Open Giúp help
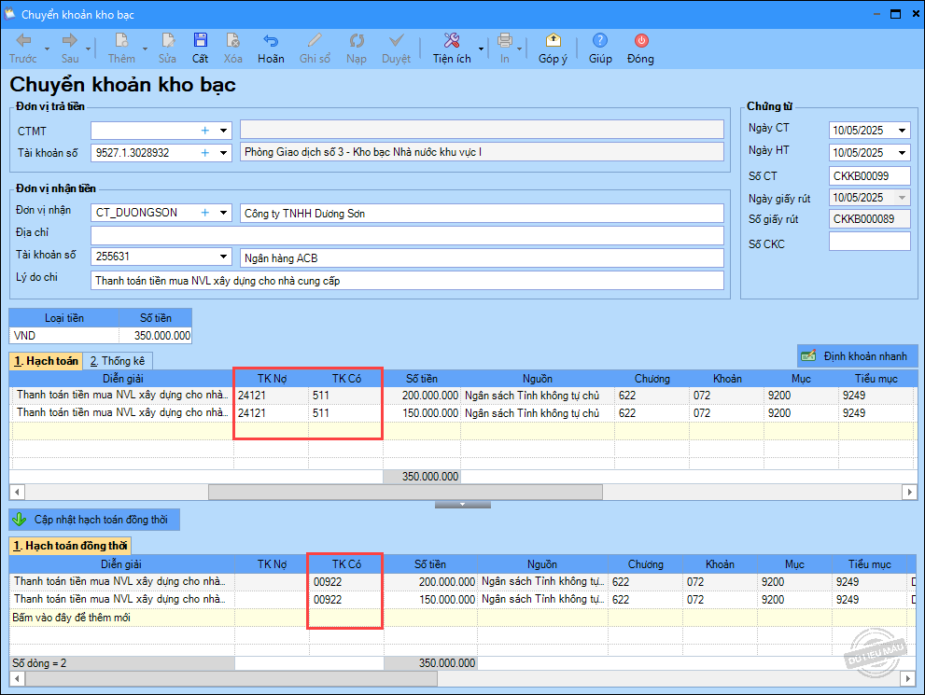925x695 pixels. (600, 41)
